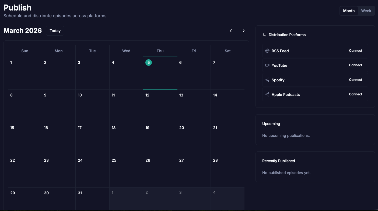Select March 20 on the calendar
This screenshot has width=378, height=211.
pos(194,138)
